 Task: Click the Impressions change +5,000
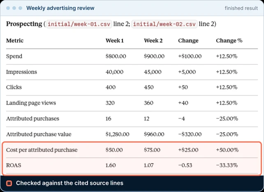click(187, 72)
